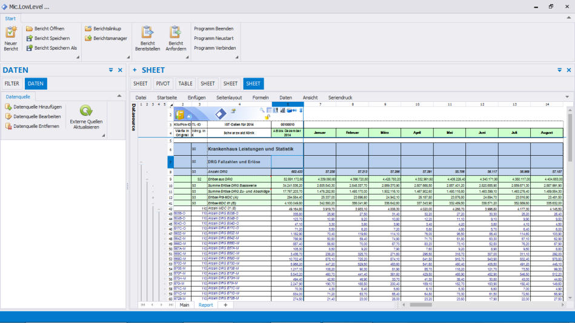The image size is (575, 323).
Task: Click Programm Neustart
Action: [x=213, y=38]
